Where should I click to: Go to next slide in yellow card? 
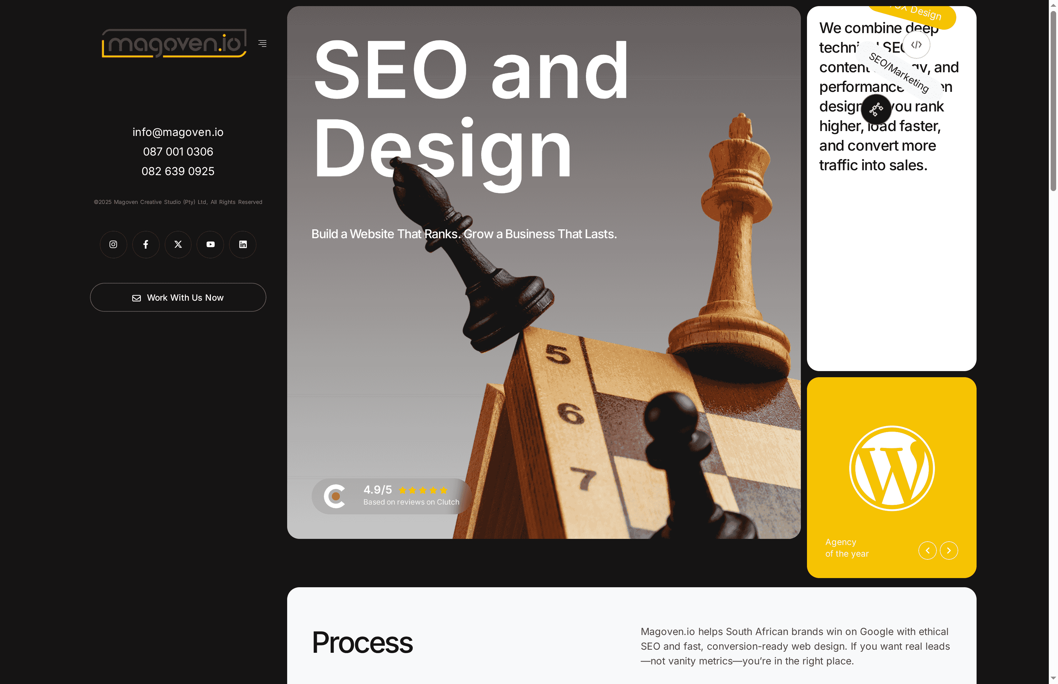pos(949,550)
